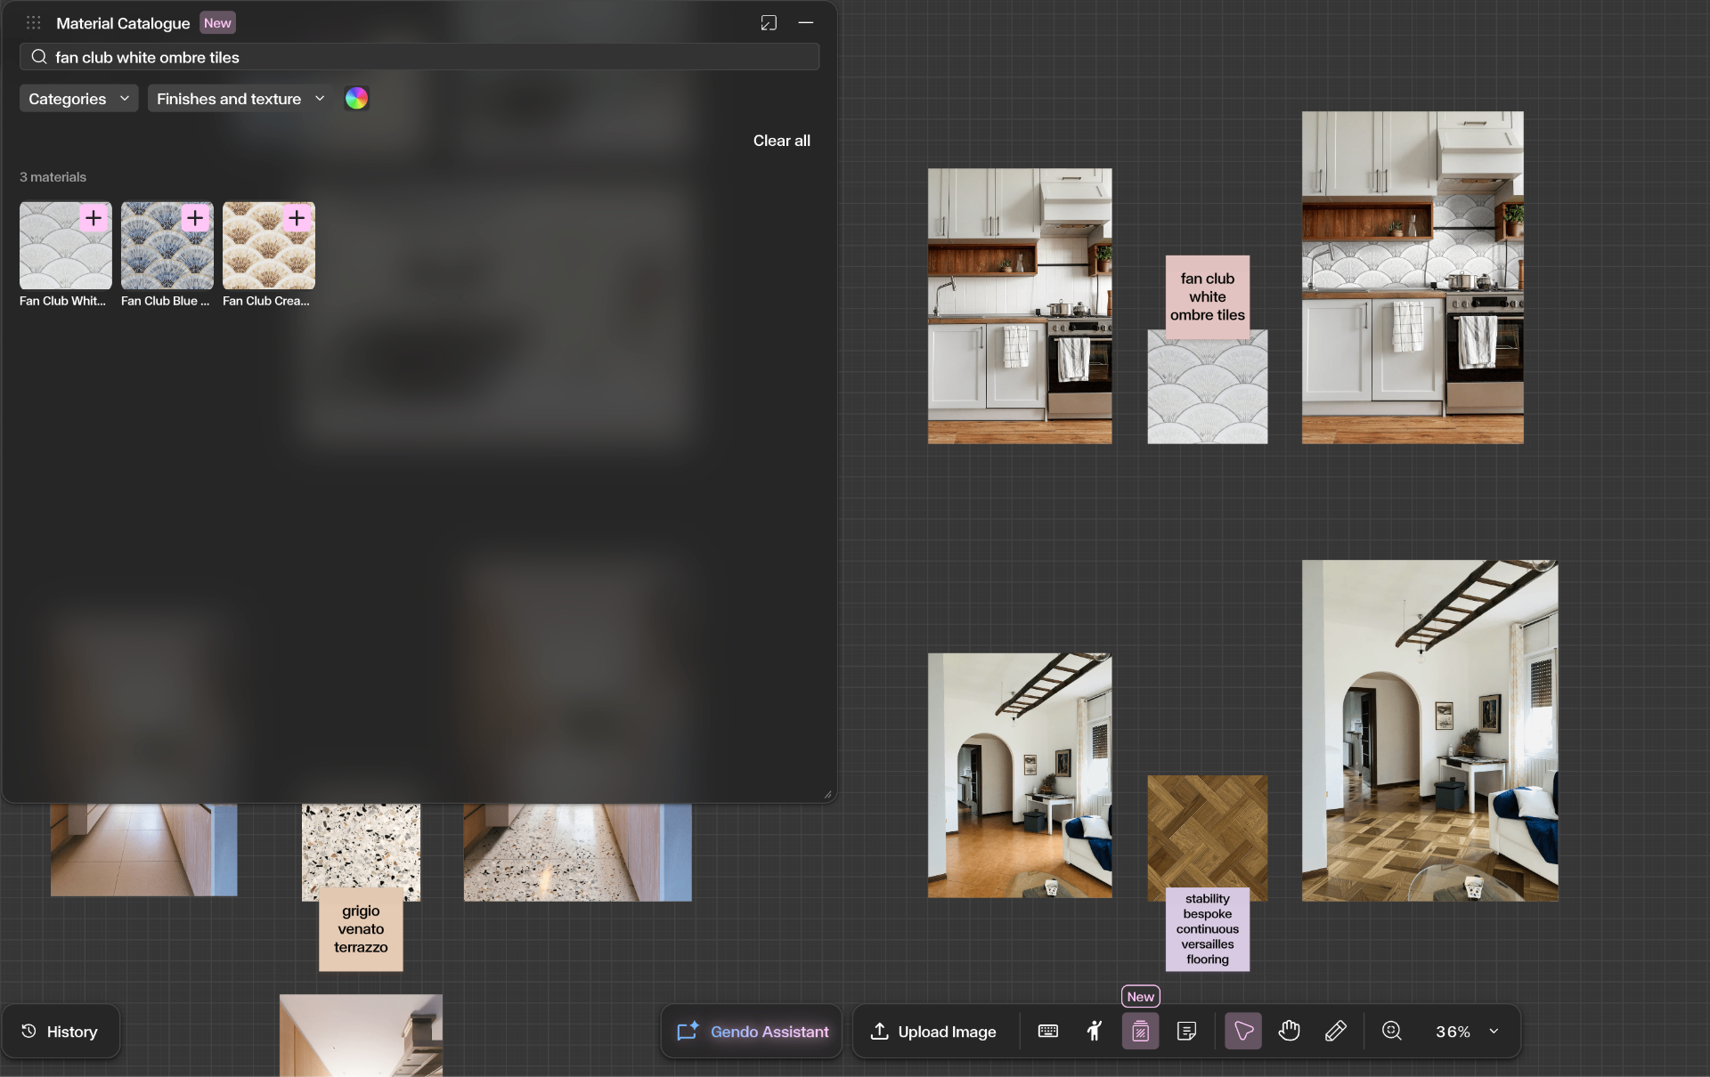Click the search magnifier icon in the catalogue
This screenshot has width=1710, height=1077.
[38, 57]
